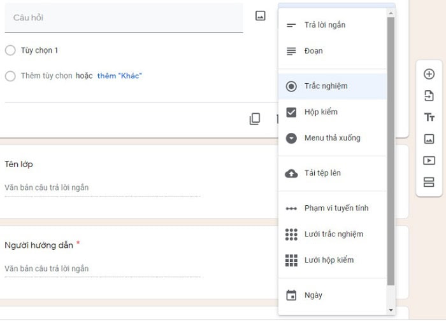Duplicate the question with the copy icon
This screenshot has width=446, height=321.
click(255, 119)
